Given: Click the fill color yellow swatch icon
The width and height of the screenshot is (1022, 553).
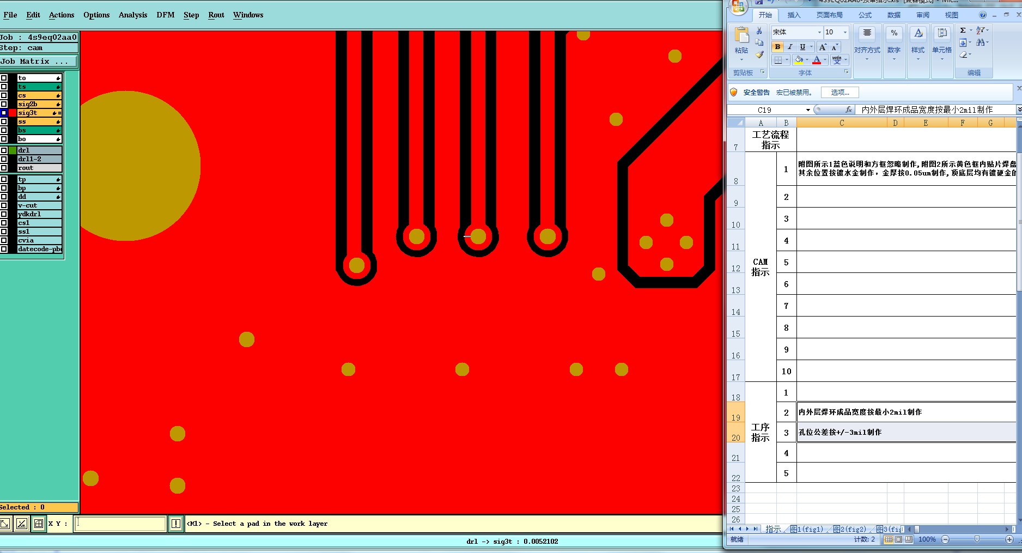Looking at the screenshot, I should click(x=799, y=60).
